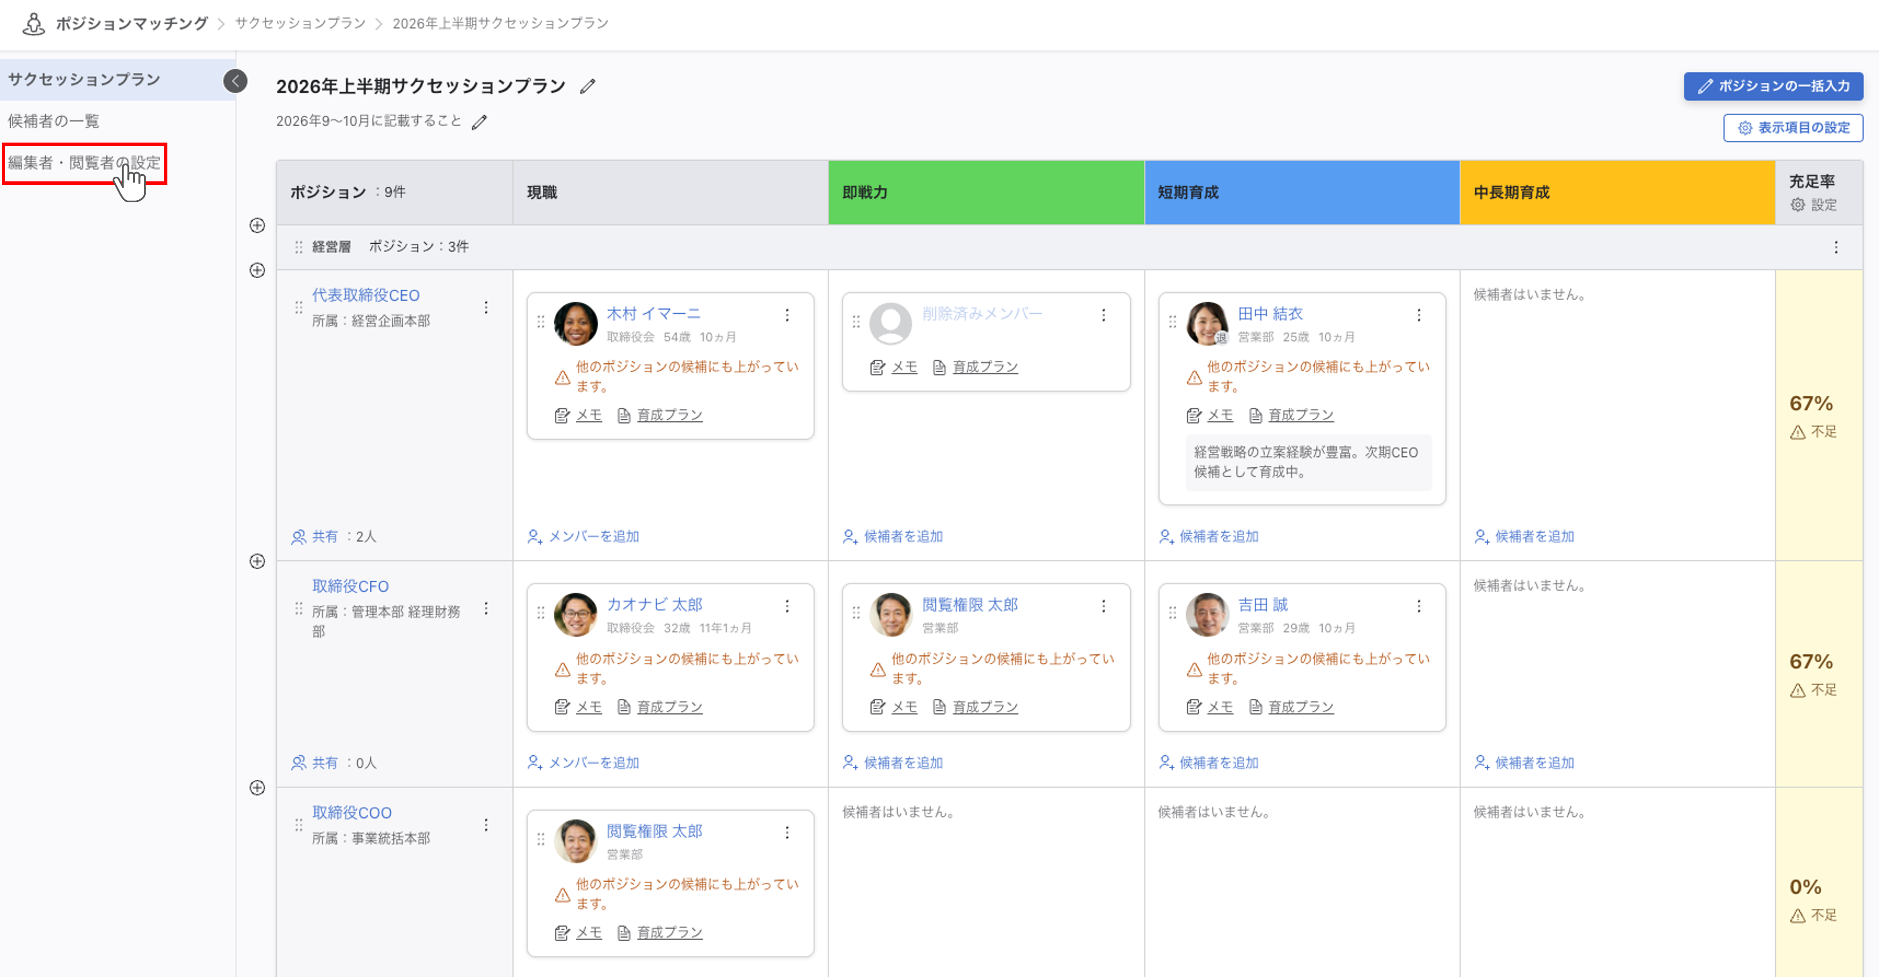Image resolution: width=1879 pixels, height=977 pixels.
Task: Click ポジションマッチング app logo icon
Action: pyautogui.click(x=33, y=24)
